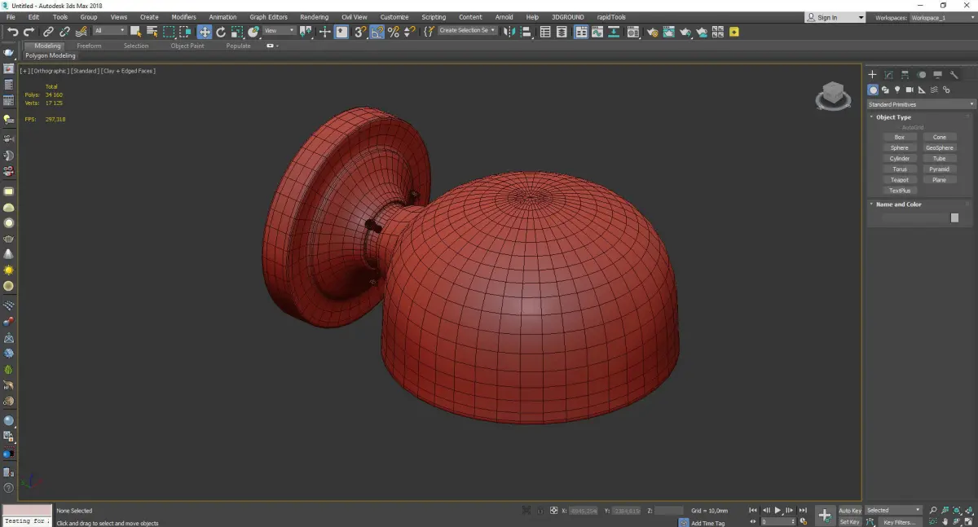Switch to the Populate ribbon tab
The width and height of the screenshot is (978, 527).
(x=239, y=46)
